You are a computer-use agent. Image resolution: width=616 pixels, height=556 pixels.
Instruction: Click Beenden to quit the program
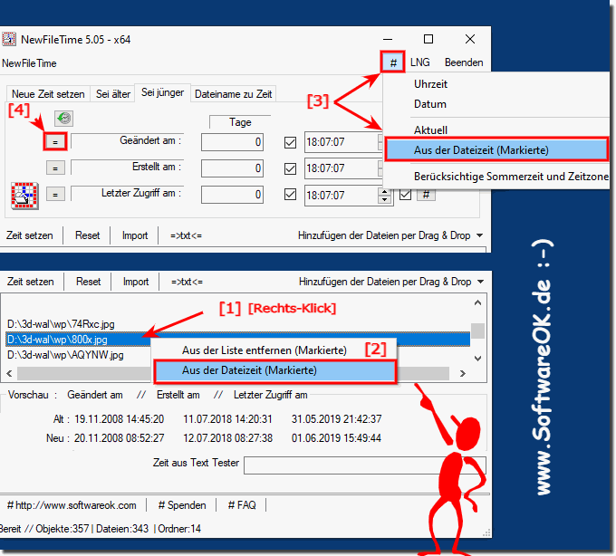[x=464, y=62]
